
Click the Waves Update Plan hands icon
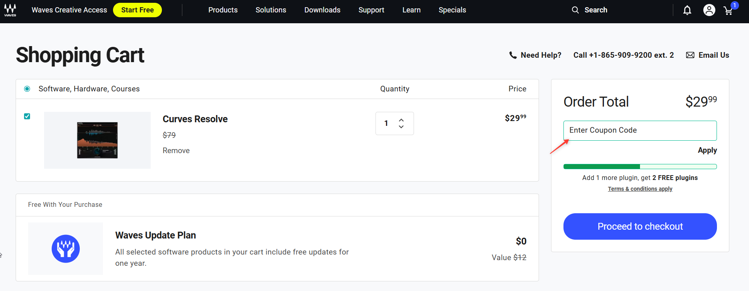point(66,249)
